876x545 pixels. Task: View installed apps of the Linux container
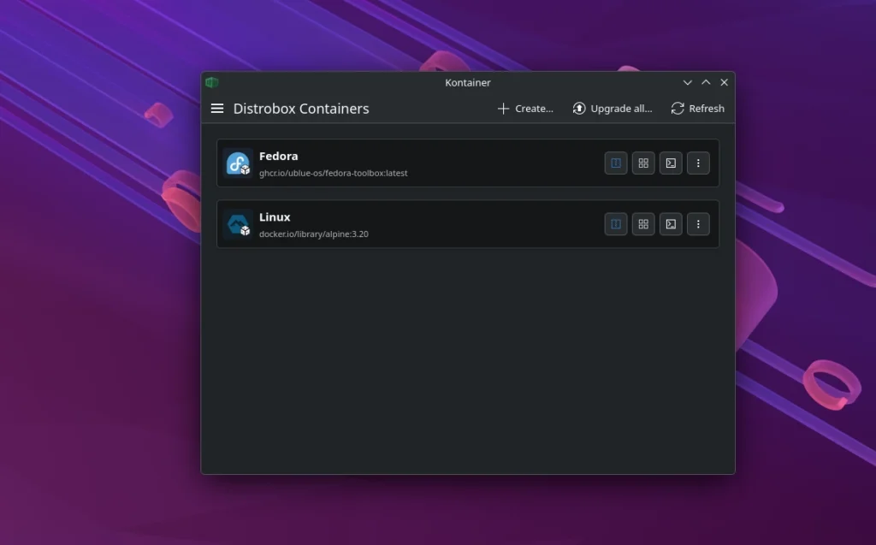click(643, 224)
